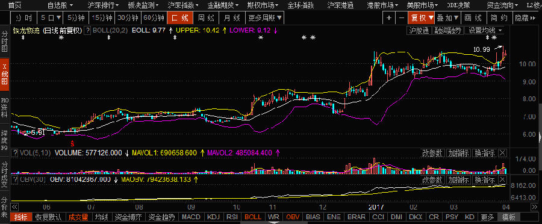Toggle the OBV indicator tab
Viewport: 542px width, 224px height.
pos(293,217)
